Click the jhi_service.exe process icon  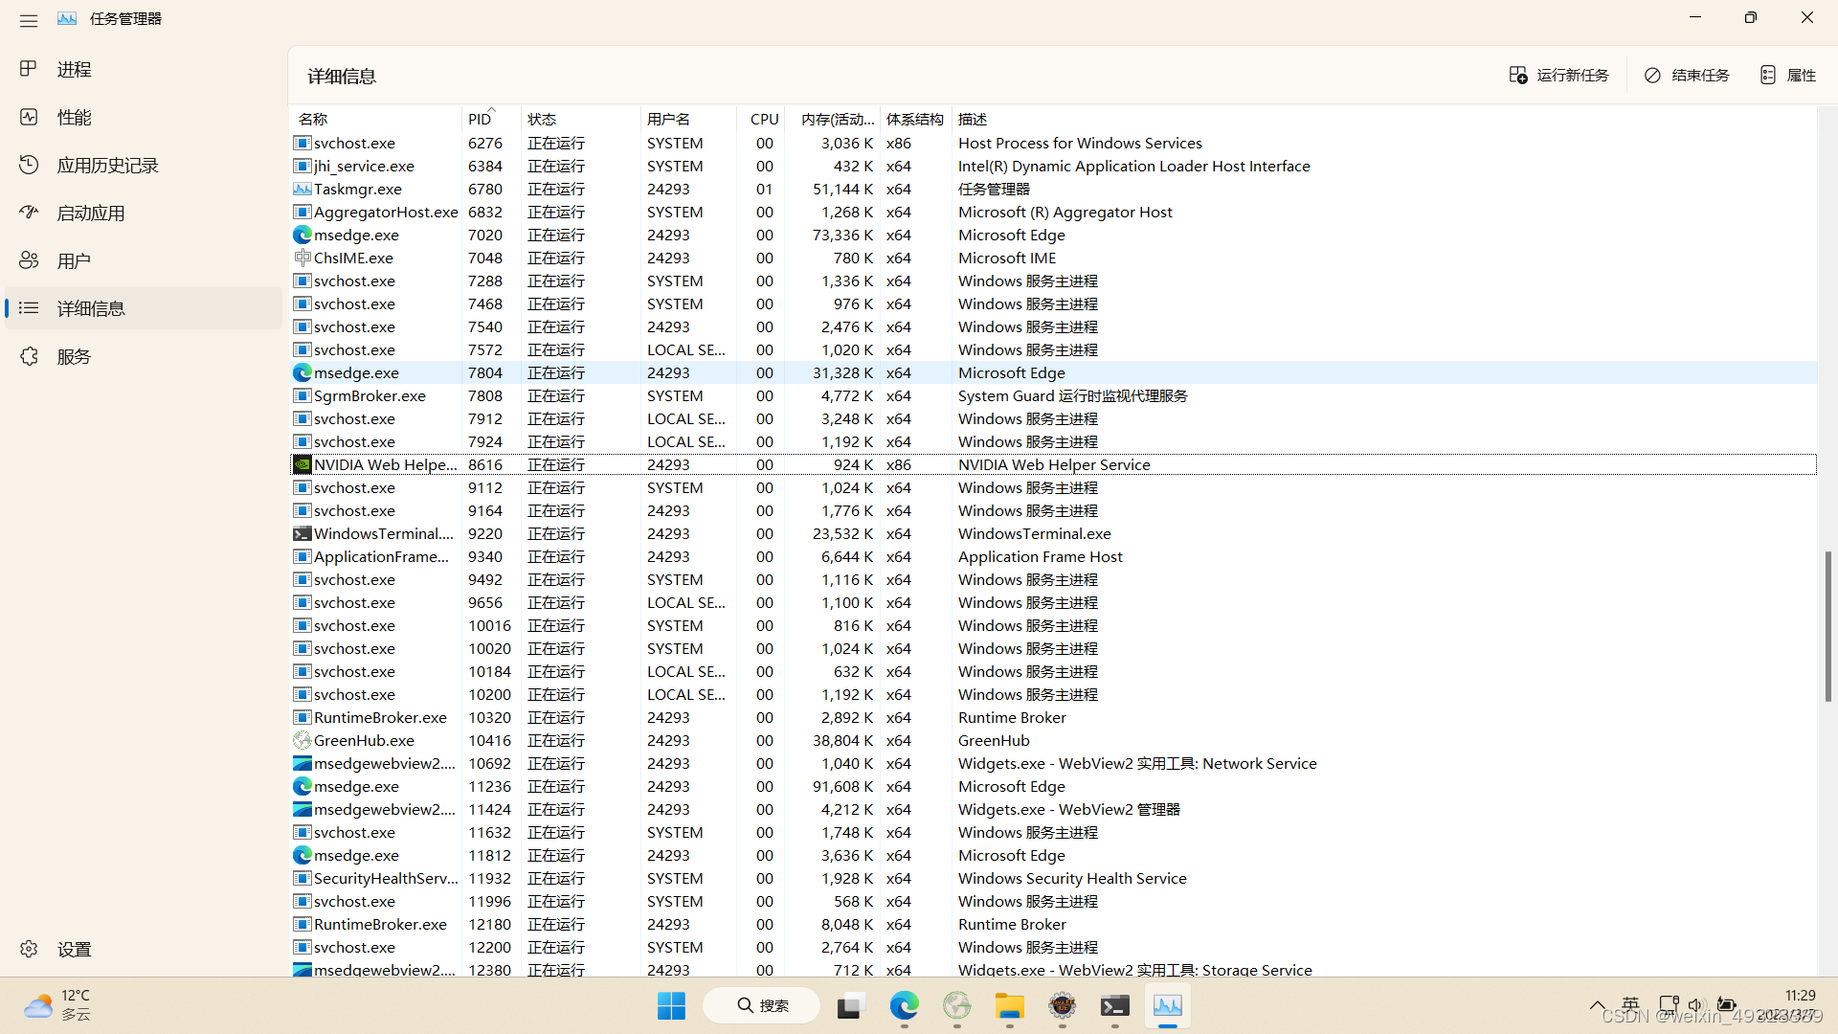pyautogui.click(x=303, y=166)
